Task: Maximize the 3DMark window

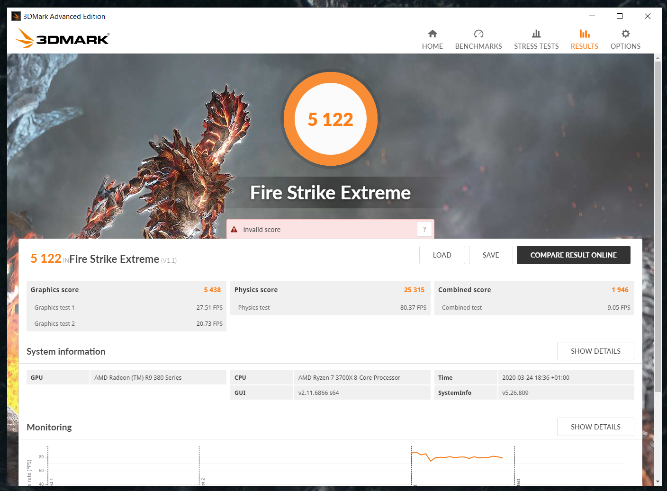Action: coord(620,16)
